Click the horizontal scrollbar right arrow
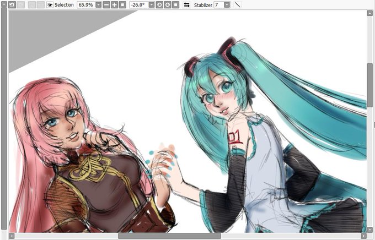The height and width of the screenshot is (240, 375). (x=363, y=236)
